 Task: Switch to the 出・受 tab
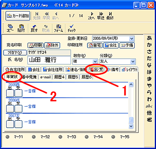point(96,69)
